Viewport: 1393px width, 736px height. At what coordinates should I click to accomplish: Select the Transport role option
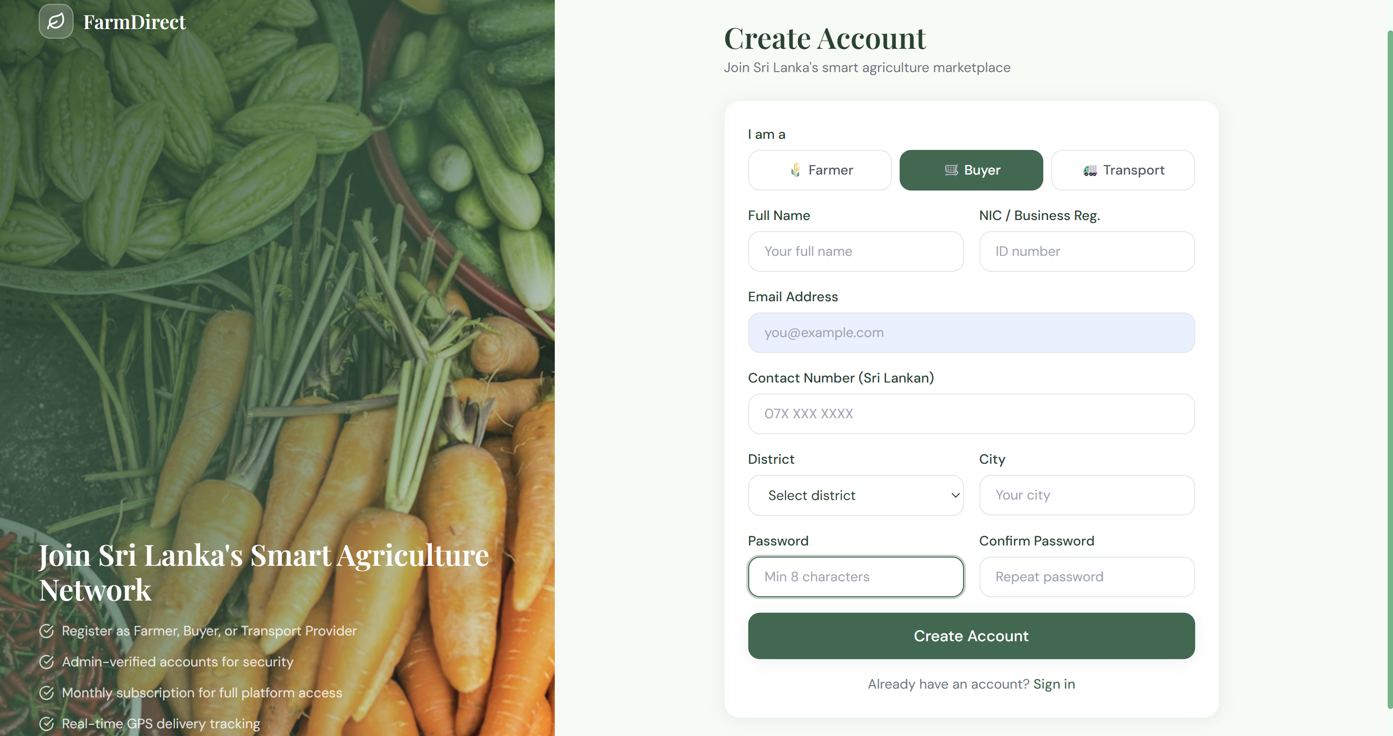(1123, 170)
